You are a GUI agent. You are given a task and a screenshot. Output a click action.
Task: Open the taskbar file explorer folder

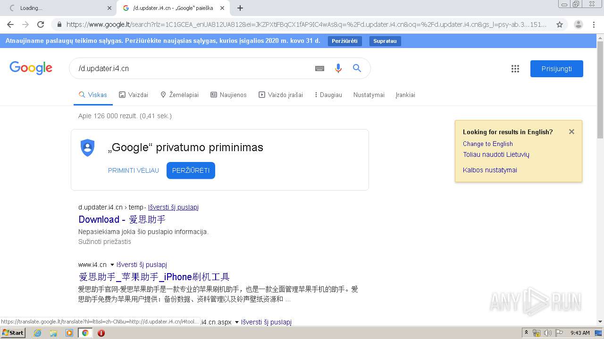pyautogui.click(x=53, y=333)
